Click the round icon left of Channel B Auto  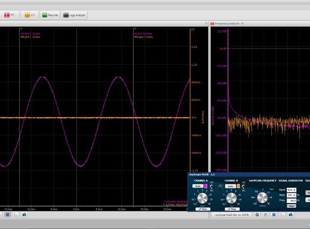(x=221, y=186)
